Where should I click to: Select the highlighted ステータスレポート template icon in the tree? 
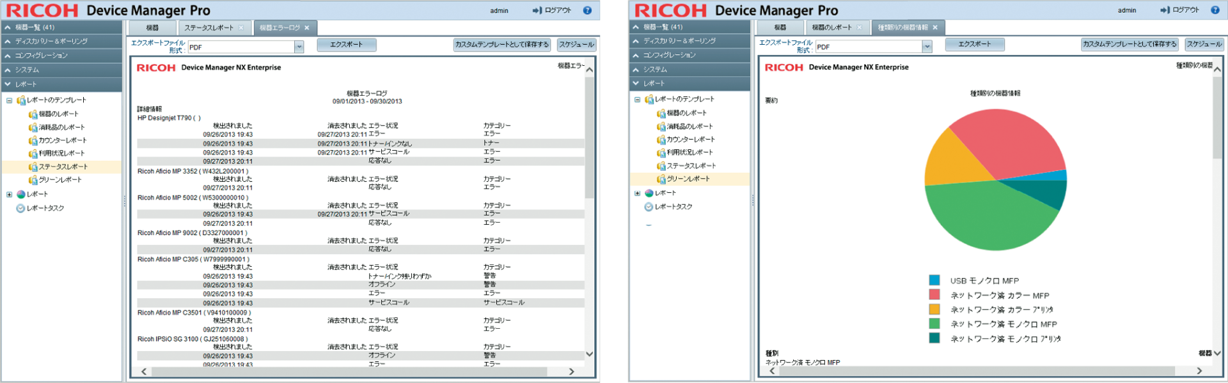(x=33, y=167)
